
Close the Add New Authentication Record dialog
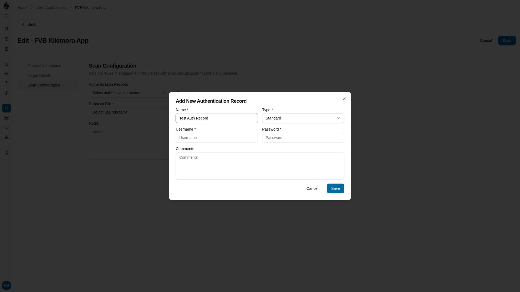click(x=344, y=99)
